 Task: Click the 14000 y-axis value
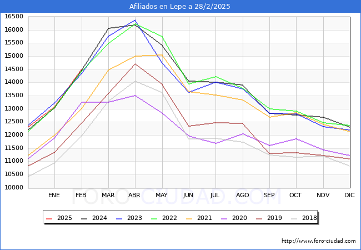(x=14, y=82)
